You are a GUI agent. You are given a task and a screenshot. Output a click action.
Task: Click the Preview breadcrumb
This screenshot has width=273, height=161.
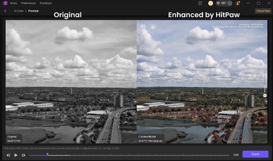tap(33, 11)
